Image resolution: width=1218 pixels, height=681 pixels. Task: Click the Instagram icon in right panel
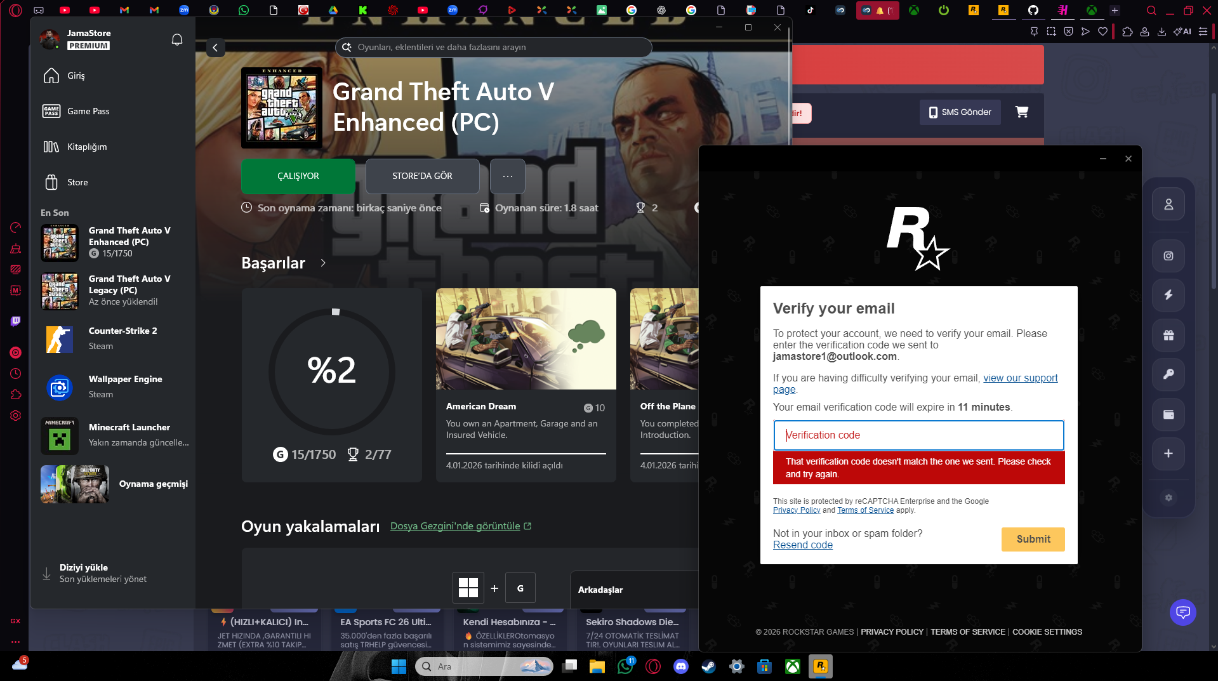1168,256
